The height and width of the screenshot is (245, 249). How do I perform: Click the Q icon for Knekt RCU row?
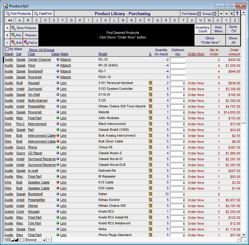point(151,211)
